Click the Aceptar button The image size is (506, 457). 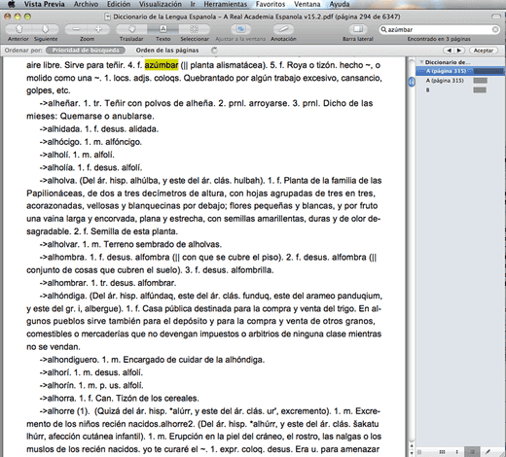click(x=483, y=51)
